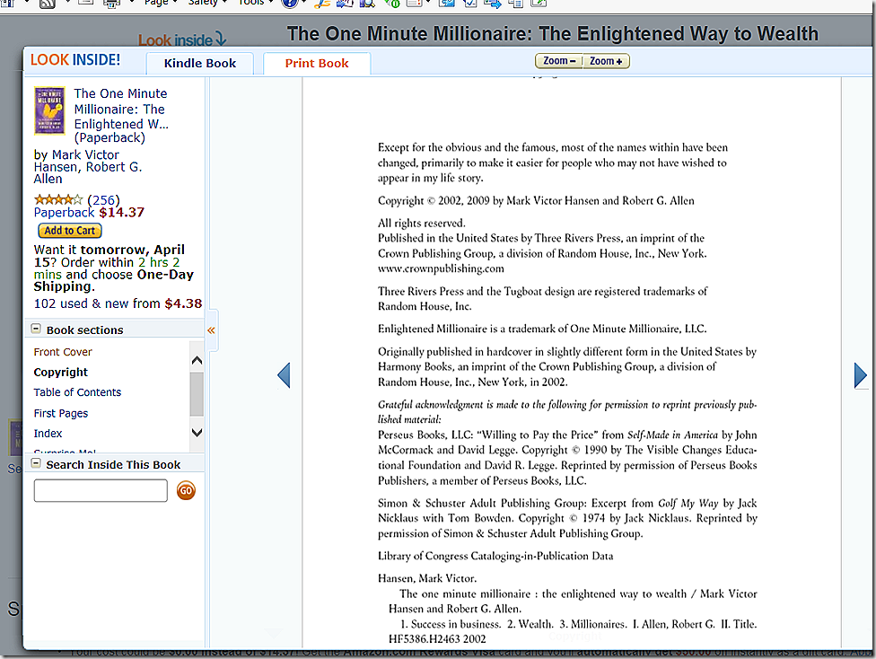Focus the Search Inside This Book field
Image resolution: width=876 pixels, height=659 pixels.
pyautogui.click(x=101, y=491)
